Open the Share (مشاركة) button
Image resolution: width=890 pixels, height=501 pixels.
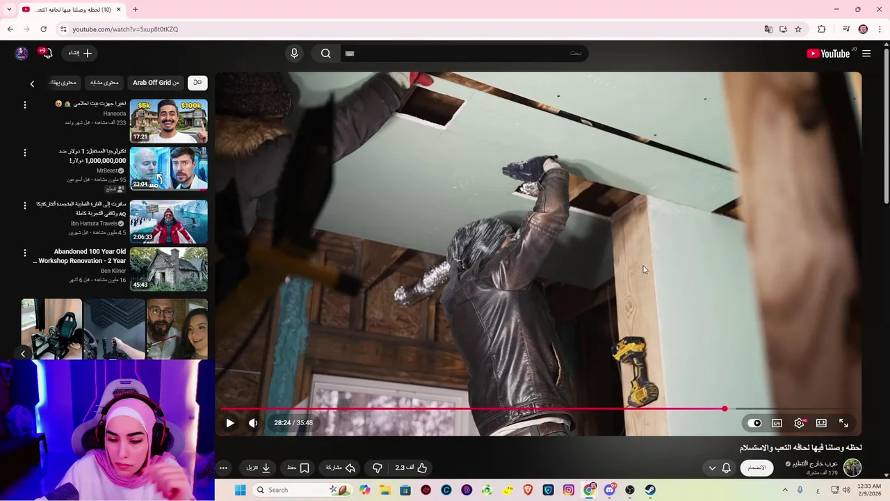(341, 468)
